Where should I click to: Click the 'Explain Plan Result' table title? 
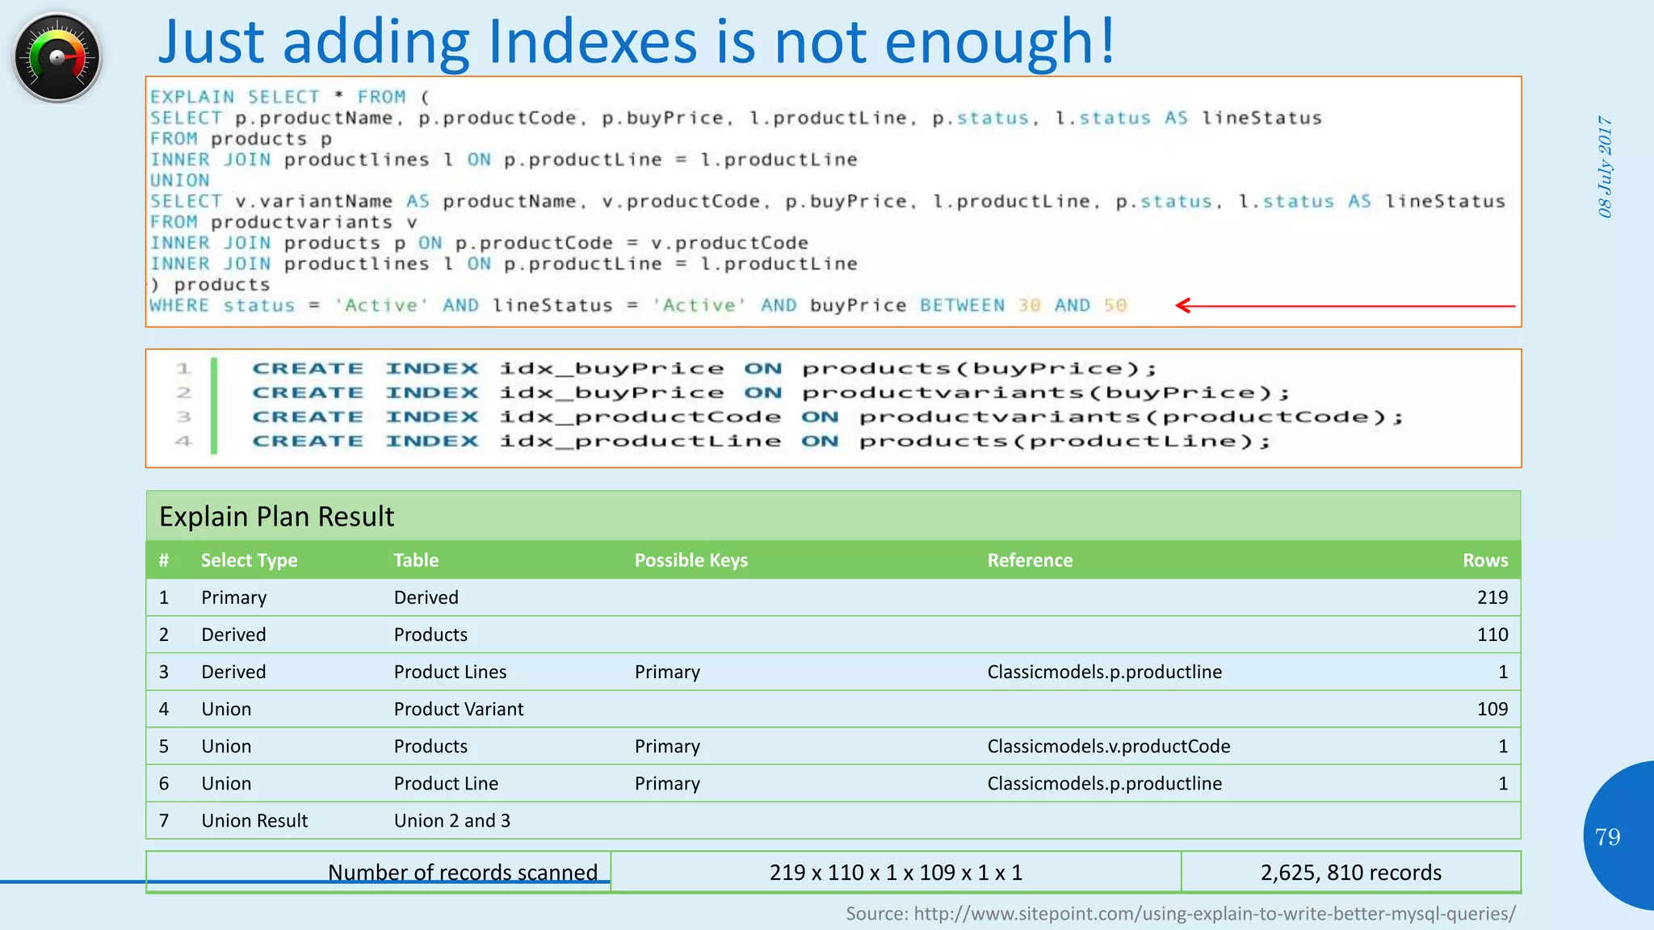(x=276, y=517)
